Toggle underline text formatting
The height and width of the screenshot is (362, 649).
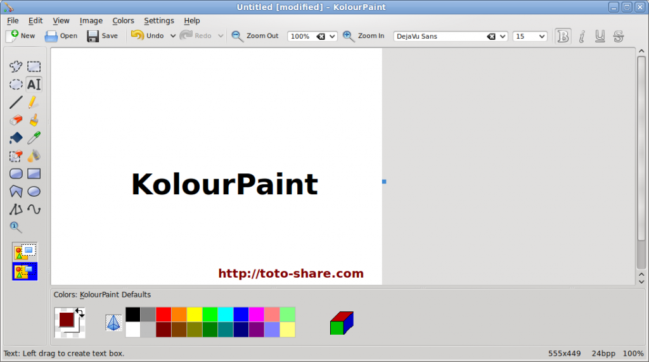pos(600,36)
